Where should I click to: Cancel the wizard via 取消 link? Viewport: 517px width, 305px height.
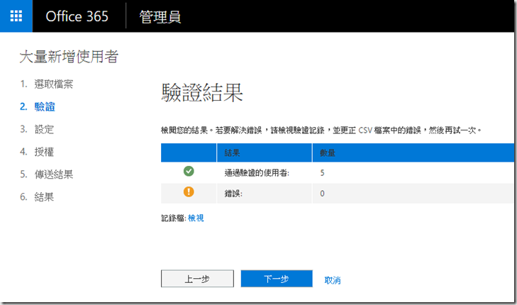(x=333, y=280)
